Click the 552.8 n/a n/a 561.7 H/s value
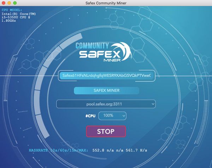Image resolution: width=212 pixels, height=168 pixels. pos(120,150)
